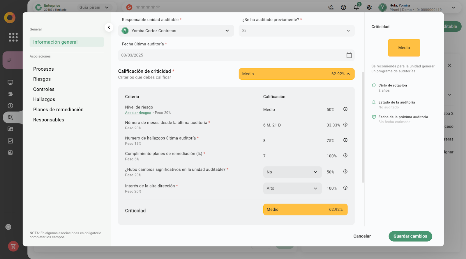Click info icon for Interés de la alta dirección
Viewport: 466px width, 259px height.
pos(345,188)
